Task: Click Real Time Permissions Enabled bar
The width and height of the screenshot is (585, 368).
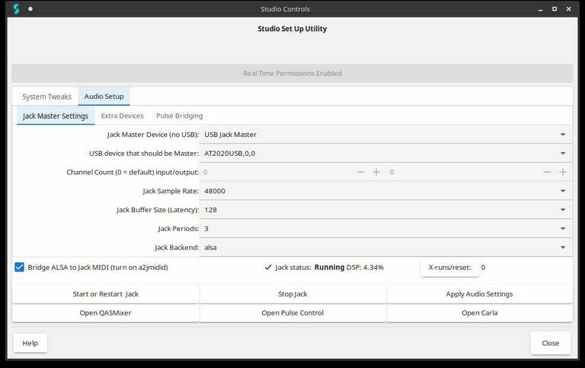Action: point(292,74)
